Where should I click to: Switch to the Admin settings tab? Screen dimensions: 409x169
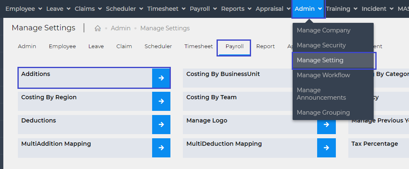click(x=27, y=47)
